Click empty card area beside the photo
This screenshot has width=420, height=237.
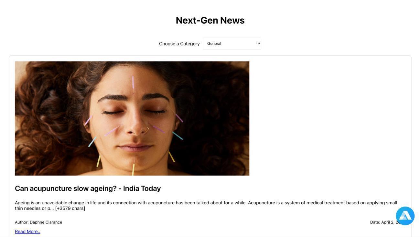tap(327, 118)
